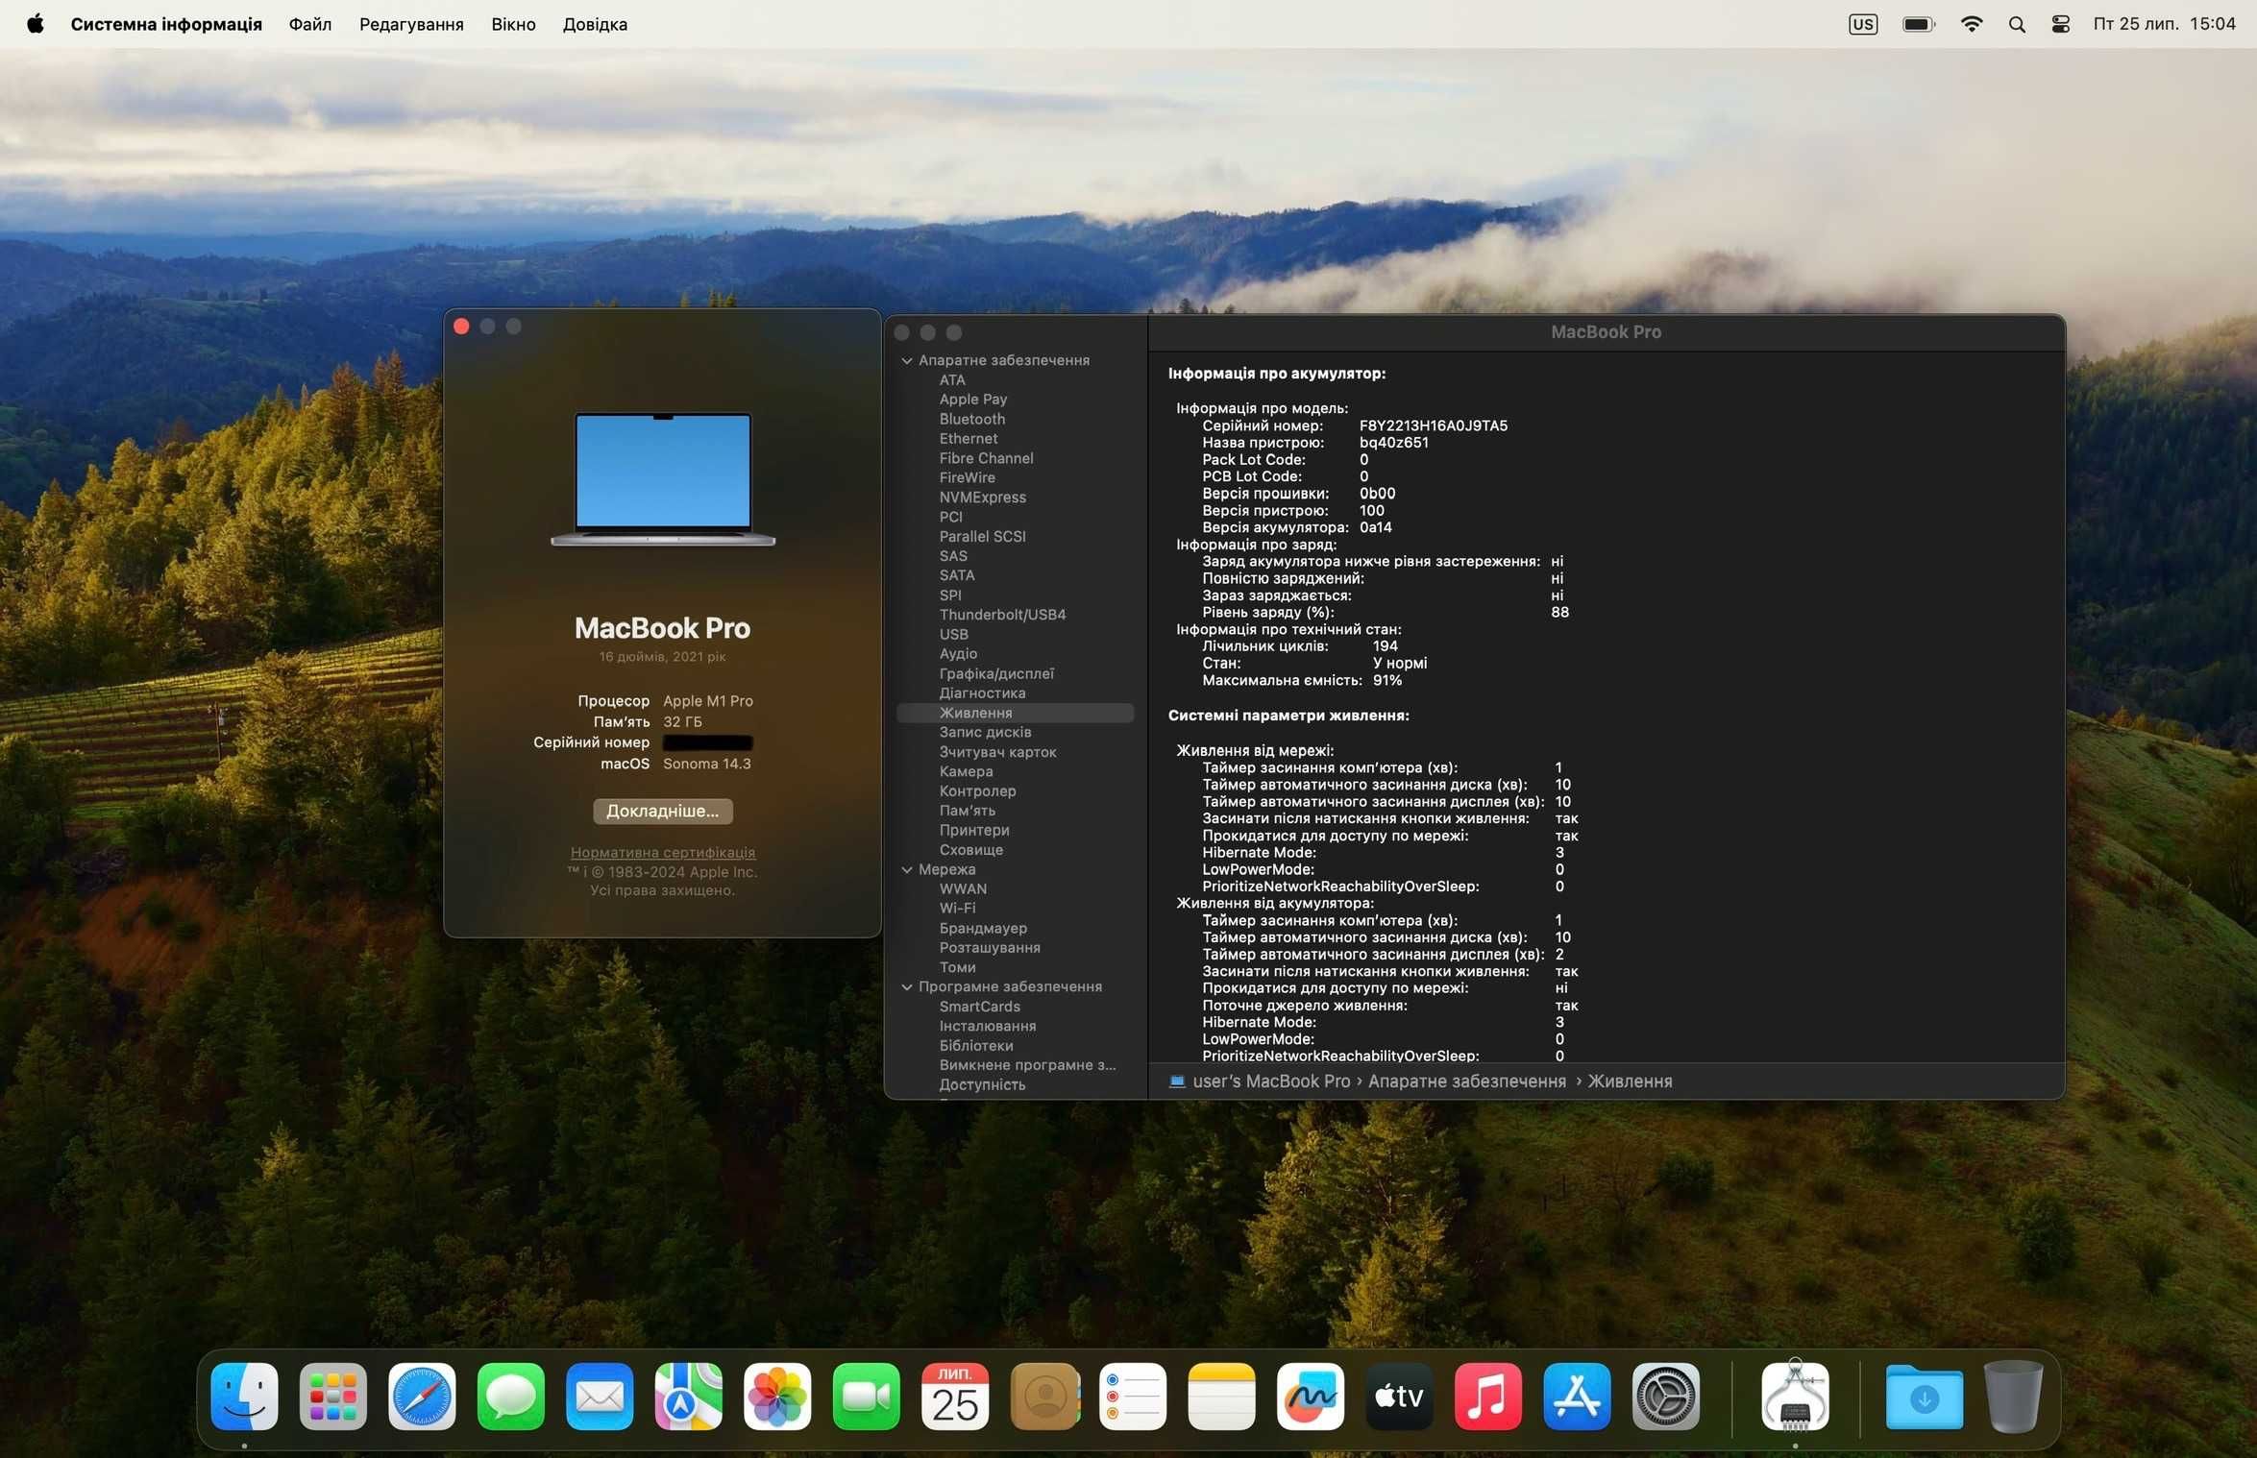Open Launchpad in the Dock

[332, 1396]
